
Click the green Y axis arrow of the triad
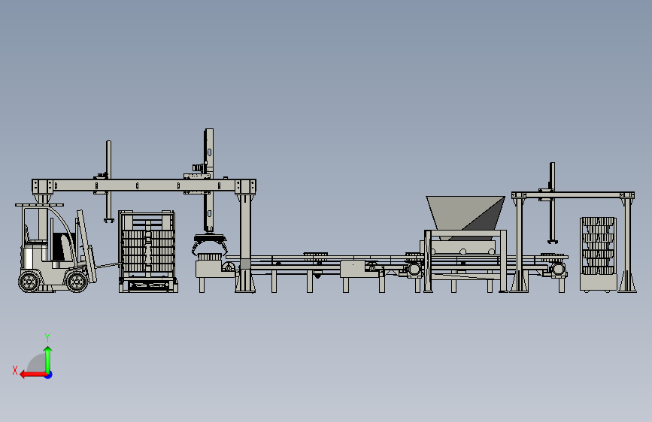48,359
